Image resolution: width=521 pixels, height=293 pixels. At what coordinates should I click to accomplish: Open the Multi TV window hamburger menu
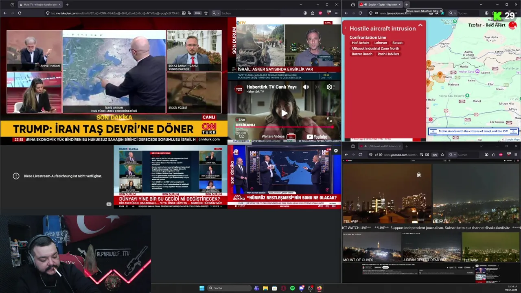click(x=336, y=13)
